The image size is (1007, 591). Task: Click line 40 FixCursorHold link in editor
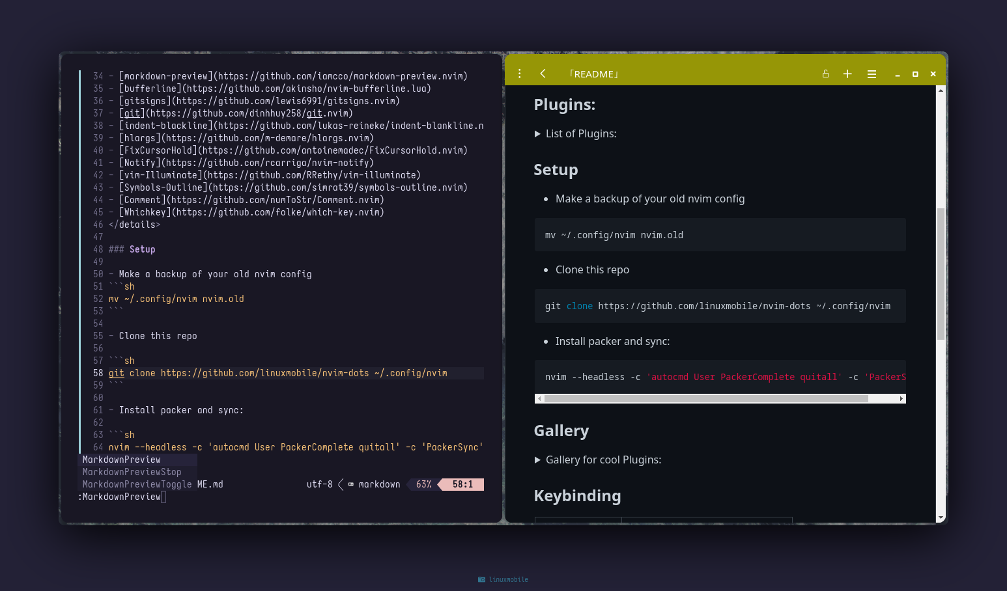point(293,150)
